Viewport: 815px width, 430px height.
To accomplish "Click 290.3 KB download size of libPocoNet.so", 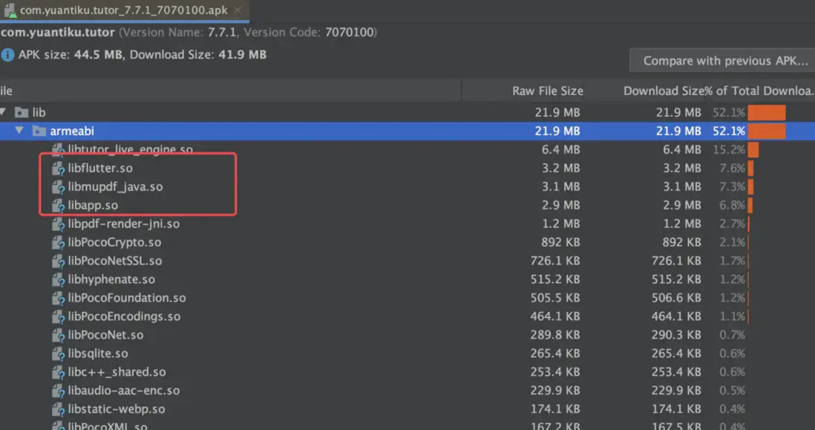I will [676, 336].
